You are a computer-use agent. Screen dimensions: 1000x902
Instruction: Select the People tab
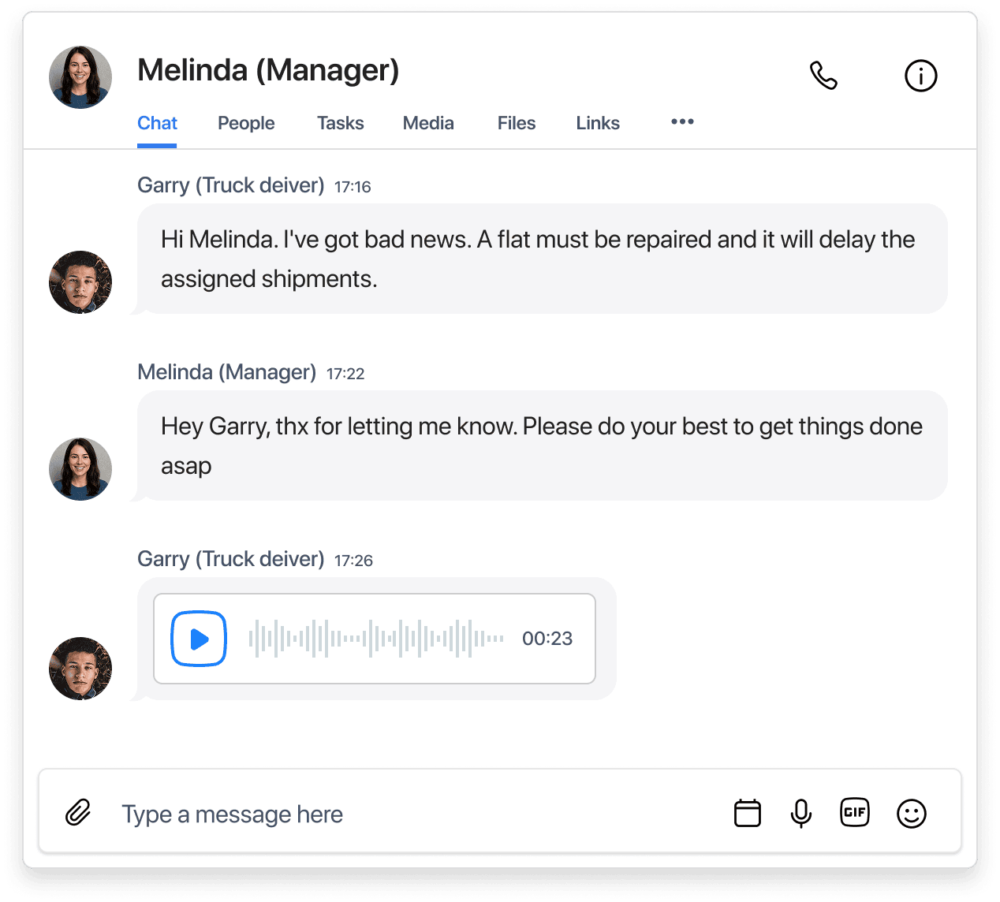click(245, 123)
